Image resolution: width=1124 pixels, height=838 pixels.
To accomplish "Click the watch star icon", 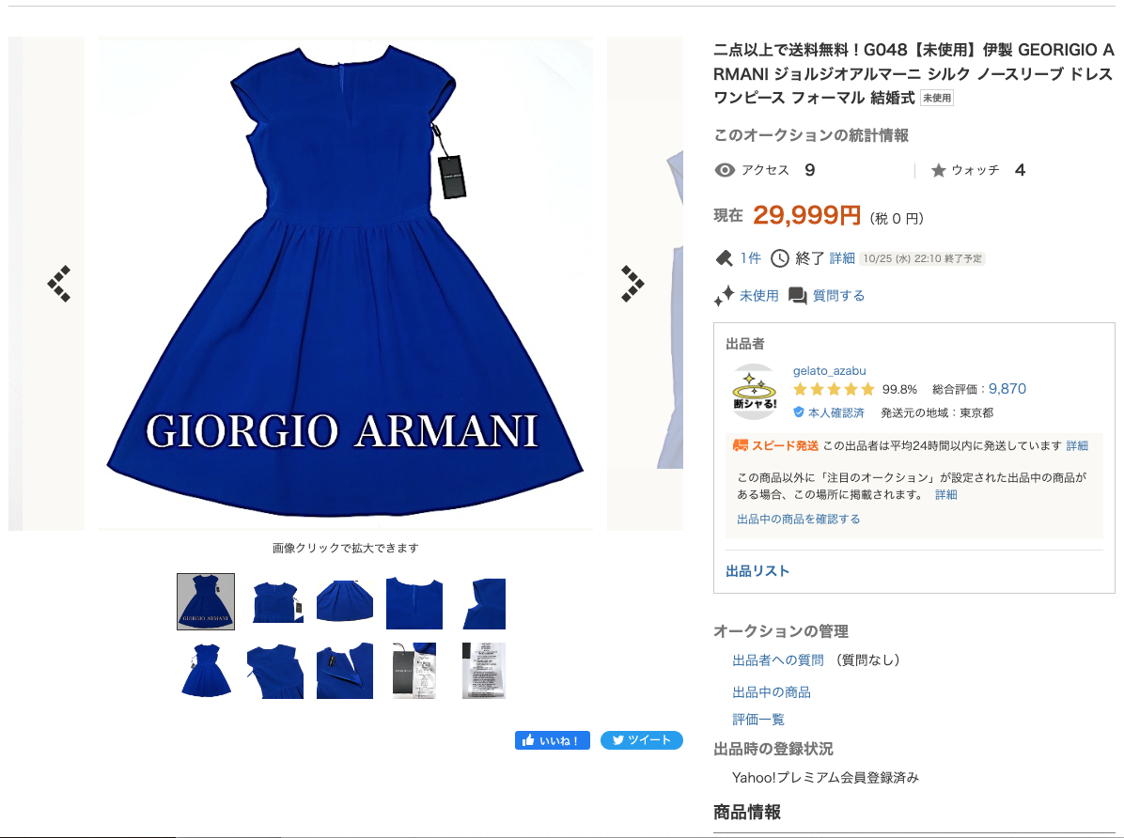I will (x=938, y=170).
